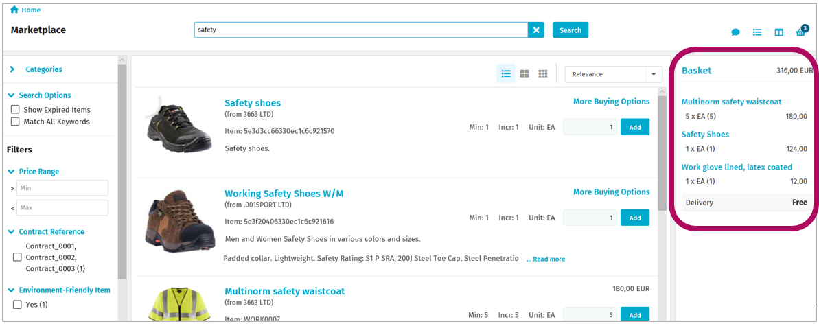Focus the safety search input field

[361, 30]
